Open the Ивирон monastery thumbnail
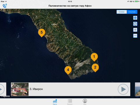This screenshot has height=105, width=140. (x=20, y=89)
